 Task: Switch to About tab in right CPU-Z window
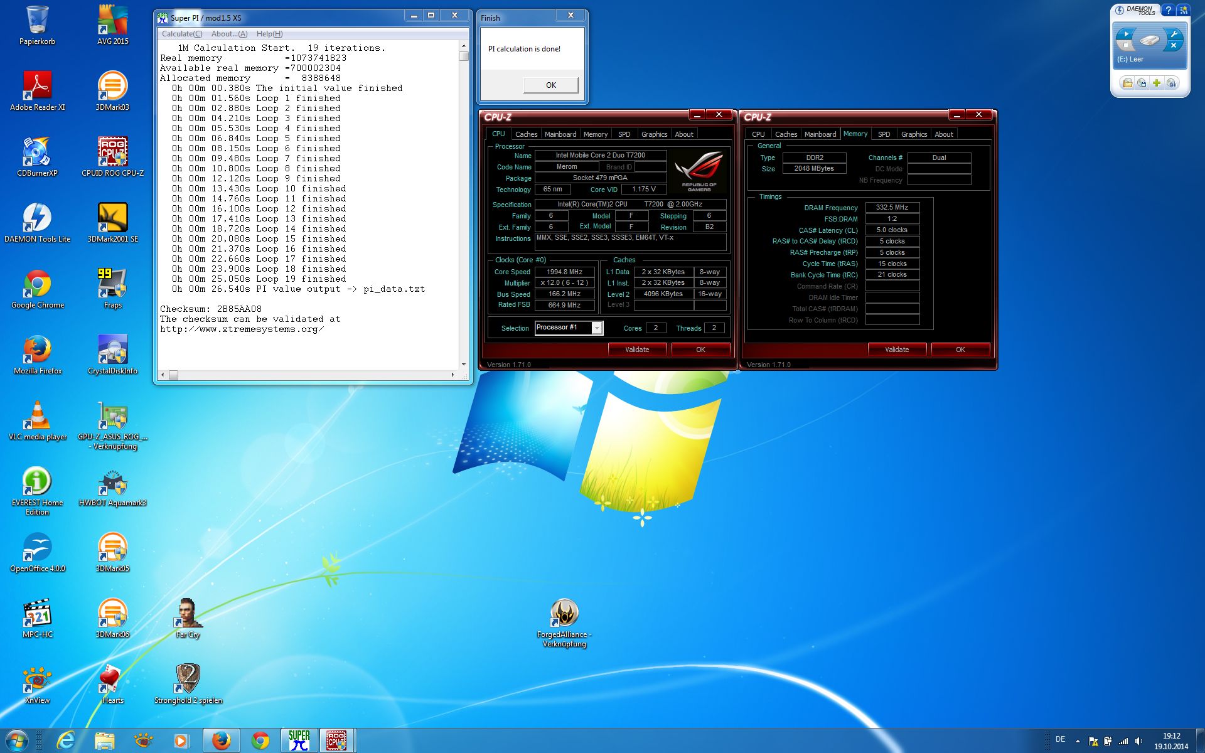(944, 134)
